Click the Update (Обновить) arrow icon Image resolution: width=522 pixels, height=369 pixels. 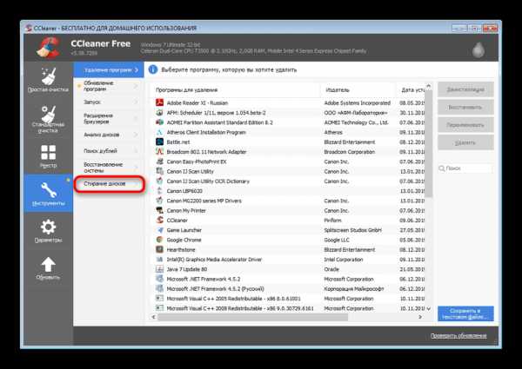pos(48,265)
